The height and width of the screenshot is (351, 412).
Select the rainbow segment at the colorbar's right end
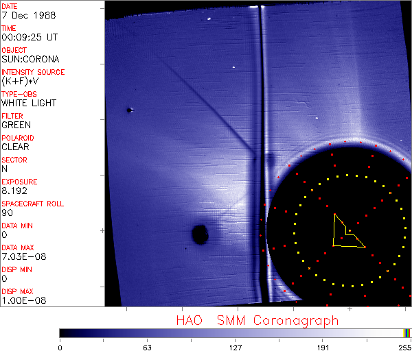407,332
